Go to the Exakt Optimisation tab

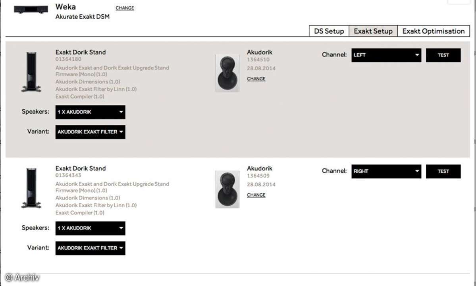(433, 31)
